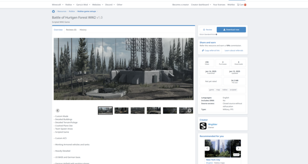Go to previous recommended item
Image resolution: width=308 pixels, height=164 pixels.
[207, 149]
